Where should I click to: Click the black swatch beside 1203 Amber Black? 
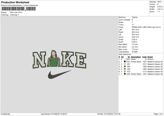(125, 74)
